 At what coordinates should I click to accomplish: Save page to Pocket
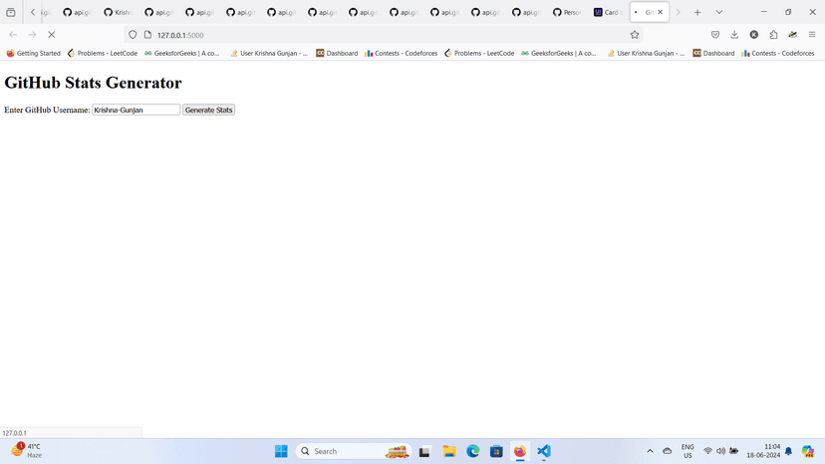pyautogui.click(x=715, y=35)
